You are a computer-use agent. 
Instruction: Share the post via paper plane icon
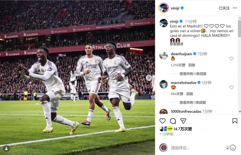[183, 121]
